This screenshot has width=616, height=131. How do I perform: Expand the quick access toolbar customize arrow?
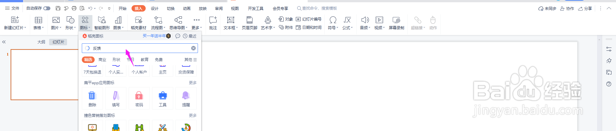point(109,8)
